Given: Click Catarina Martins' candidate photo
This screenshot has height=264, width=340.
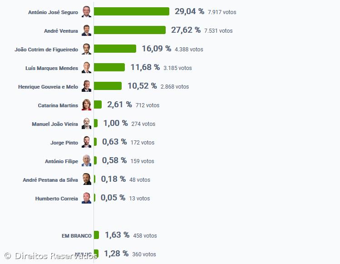Looking at the screenshot, I should click(x=86, y=105).
